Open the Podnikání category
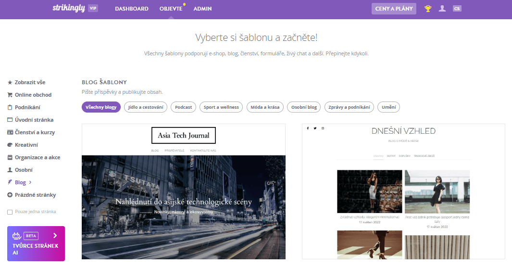This screenshot has width=512, height=267. coord(27,107)
